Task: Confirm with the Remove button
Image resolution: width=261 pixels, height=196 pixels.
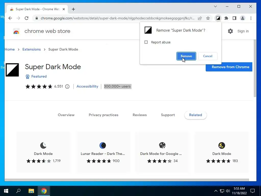Action: pyautogui.click(x=186, y=56)
